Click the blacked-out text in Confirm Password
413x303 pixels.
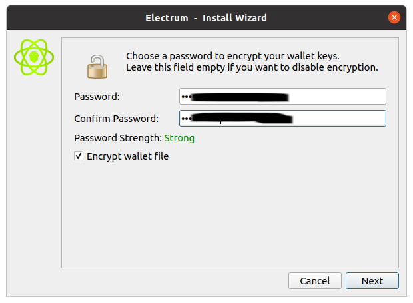[x=240, y=119]
